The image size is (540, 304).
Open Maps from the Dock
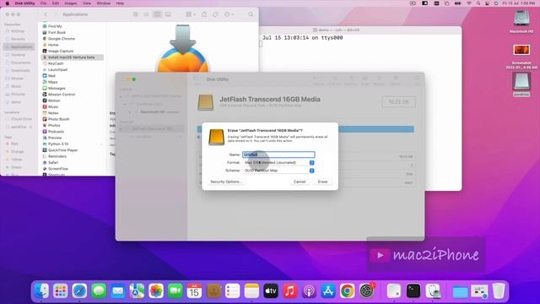click(137, 290)
